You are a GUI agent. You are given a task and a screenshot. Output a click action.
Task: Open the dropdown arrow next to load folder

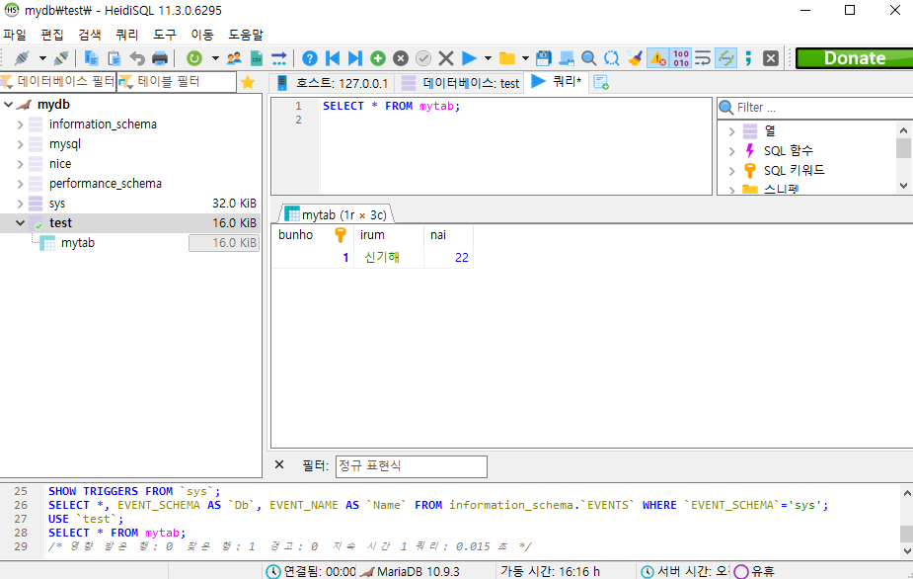tap(525, 58)
